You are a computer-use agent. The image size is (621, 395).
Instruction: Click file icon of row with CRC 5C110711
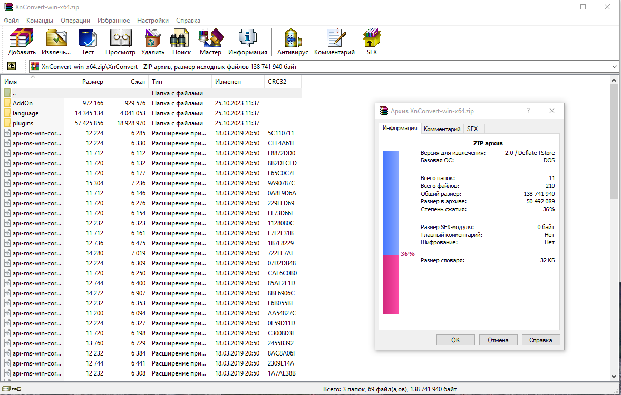point(7,133)
